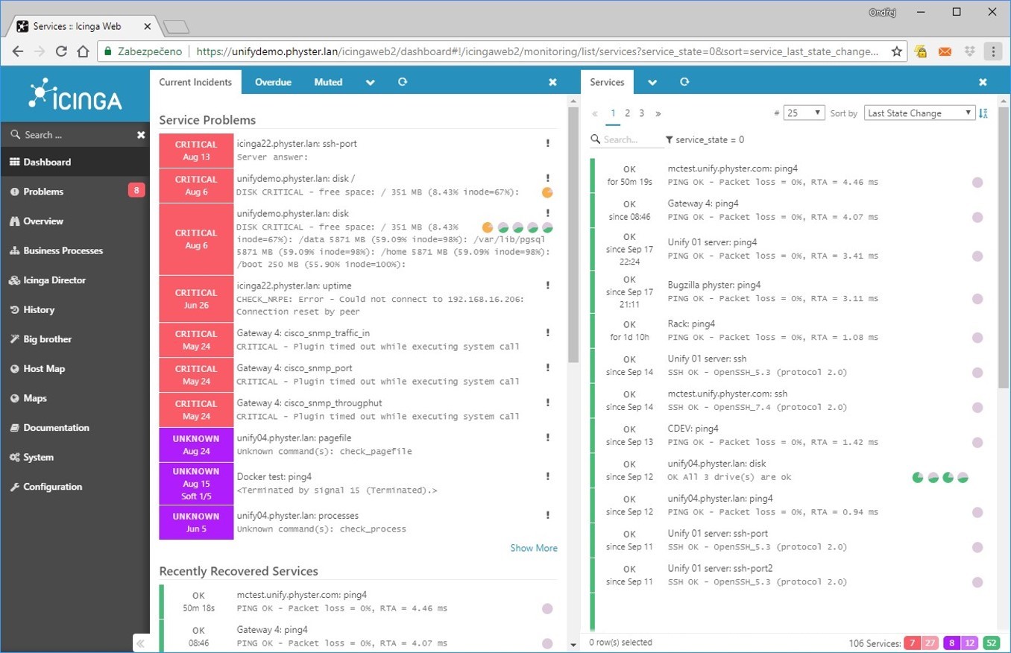Click the Icinga logo

tap(75, 95)
